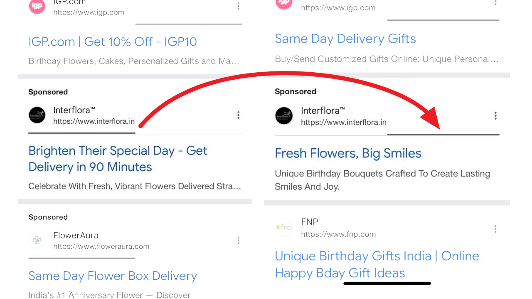Open 'Fresh Flowers, Big Smiles' ad headline
Image resolution: width=532 pixels, height=299 pixels.
(348, 154)
